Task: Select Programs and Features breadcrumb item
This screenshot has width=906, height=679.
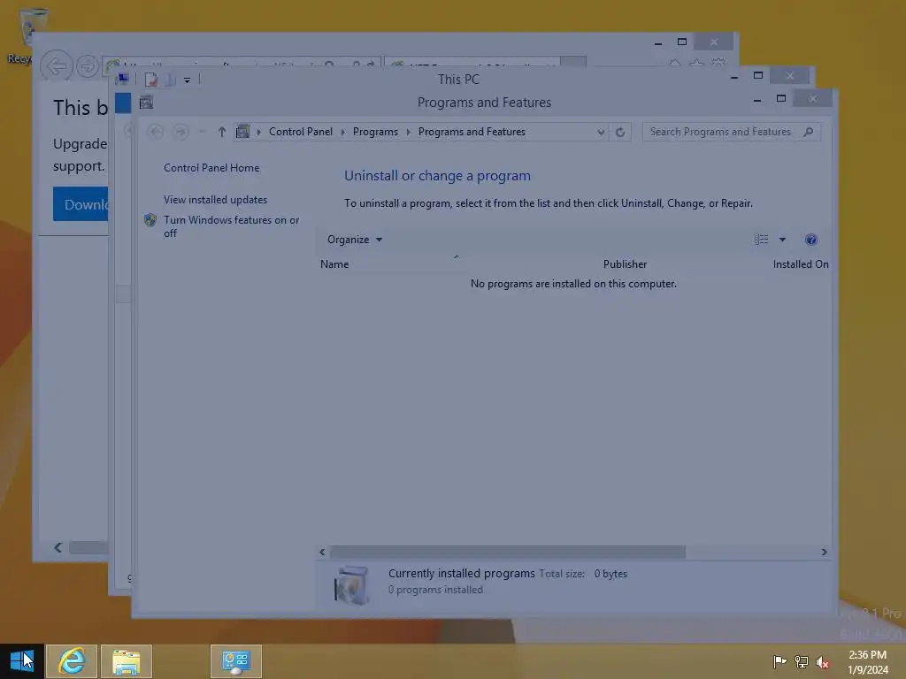Action: 472,132
